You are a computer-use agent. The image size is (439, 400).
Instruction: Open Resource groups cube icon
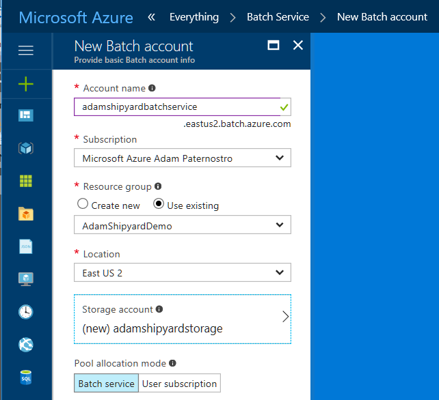26,148
